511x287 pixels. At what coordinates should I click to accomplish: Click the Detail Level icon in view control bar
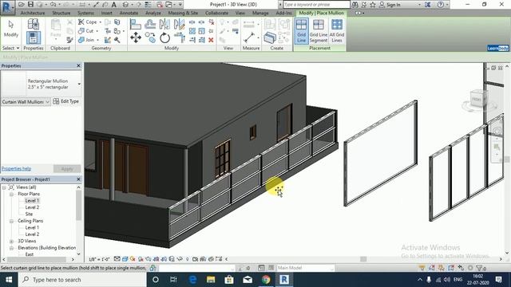tap(117, 259)
